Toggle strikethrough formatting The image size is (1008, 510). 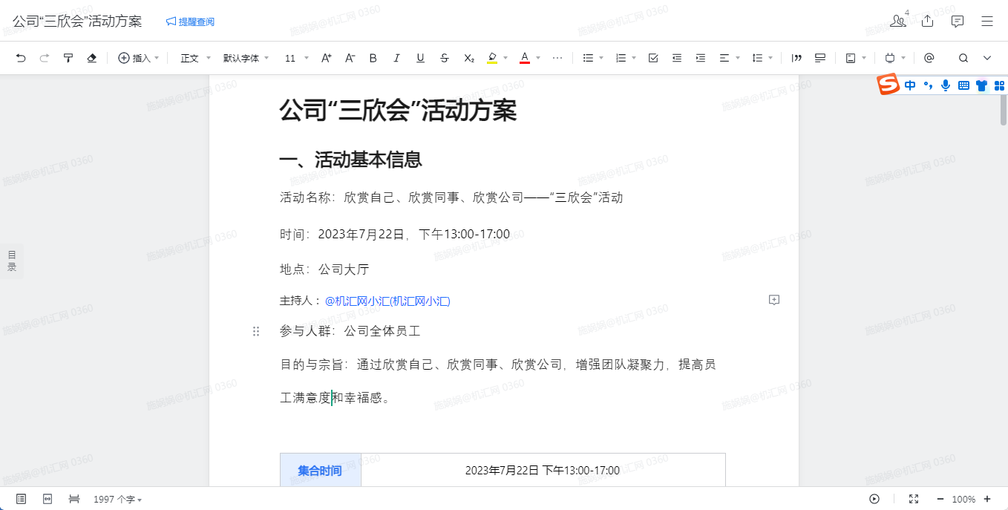tap(445, 58)
